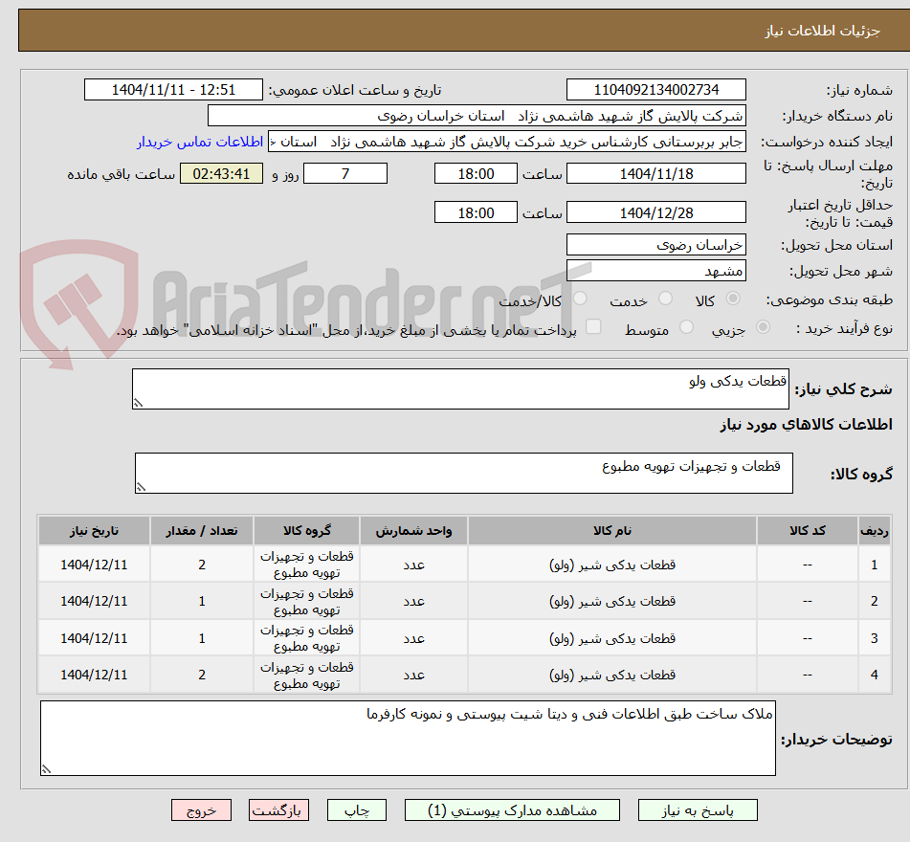The height and width of the screenshot is (842, 910).
Task: Click quantity cell in row 1
Action: coord(201,565)
